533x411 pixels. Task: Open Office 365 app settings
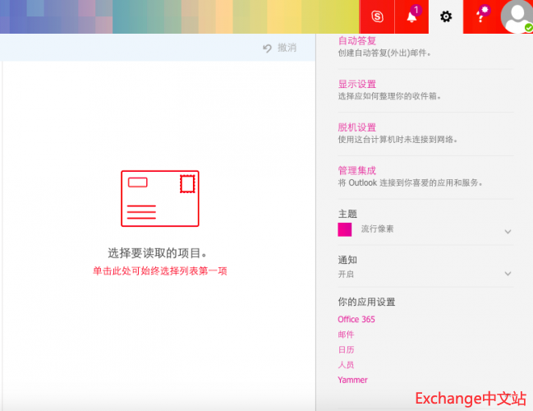(356, 319)
